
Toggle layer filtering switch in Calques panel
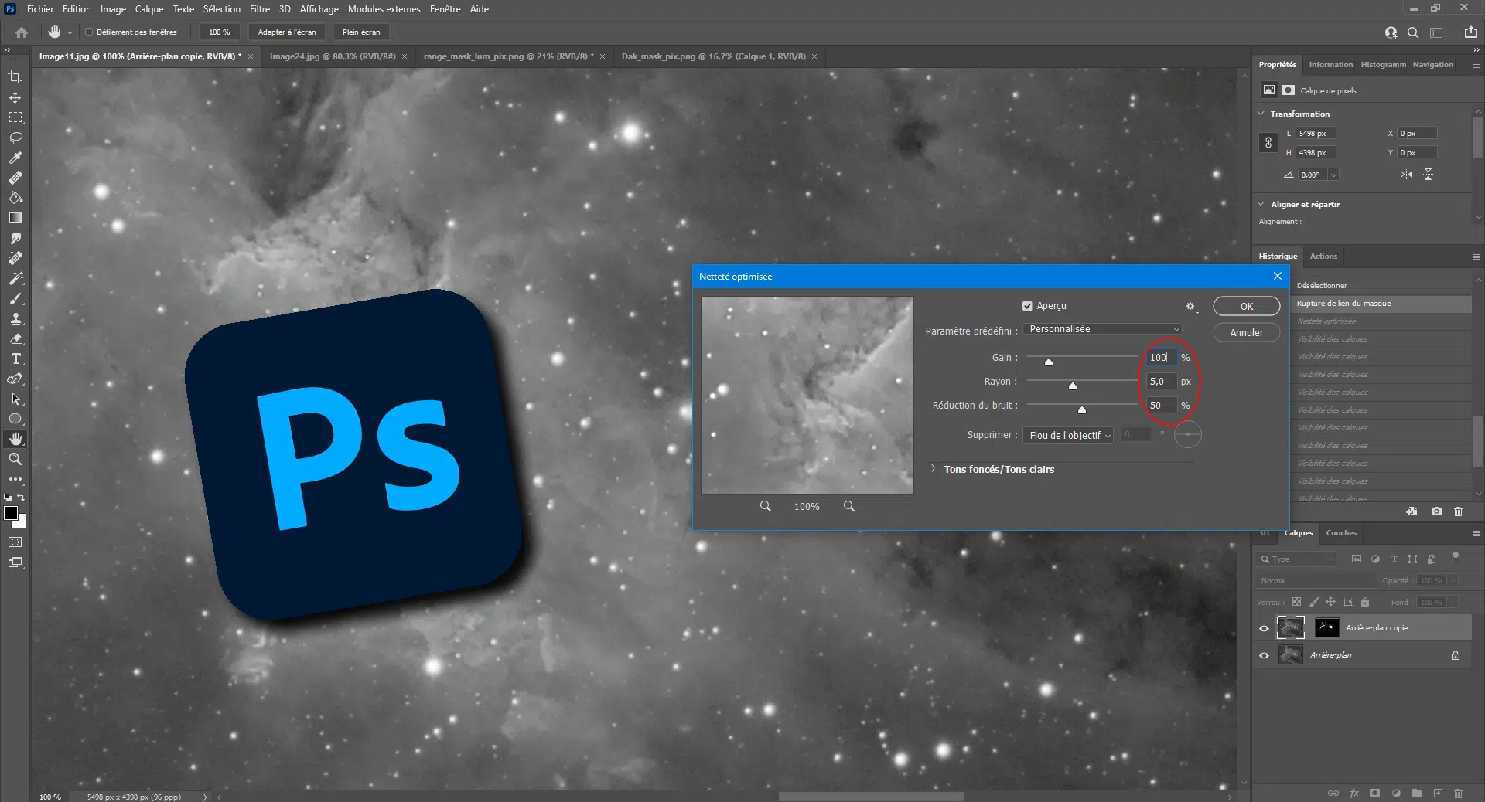(x=1455, y=556)
